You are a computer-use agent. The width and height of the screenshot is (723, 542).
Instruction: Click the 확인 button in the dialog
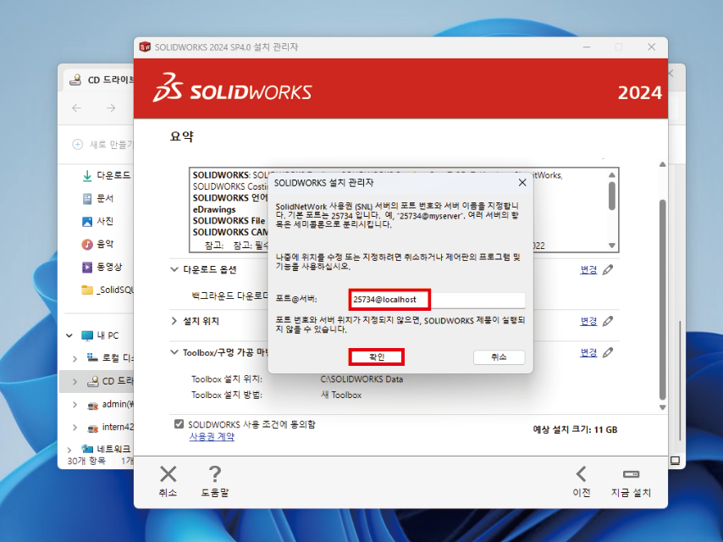(x=376, y=357)
